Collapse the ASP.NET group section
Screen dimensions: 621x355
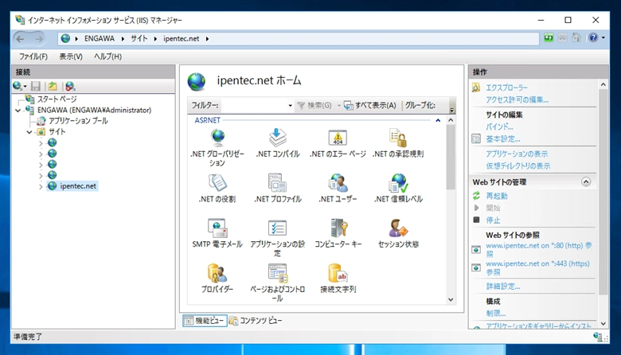438,120
